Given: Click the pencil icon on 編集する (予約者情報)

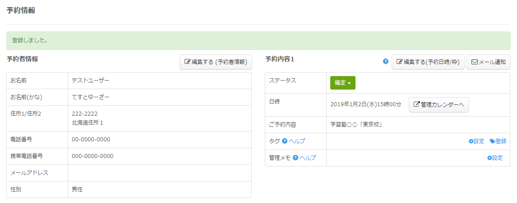Looking at the screenshot, I should [188, 62].
